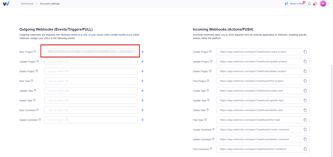Click Account settings breadcrumb
The image size is (333, 157).
50,4
